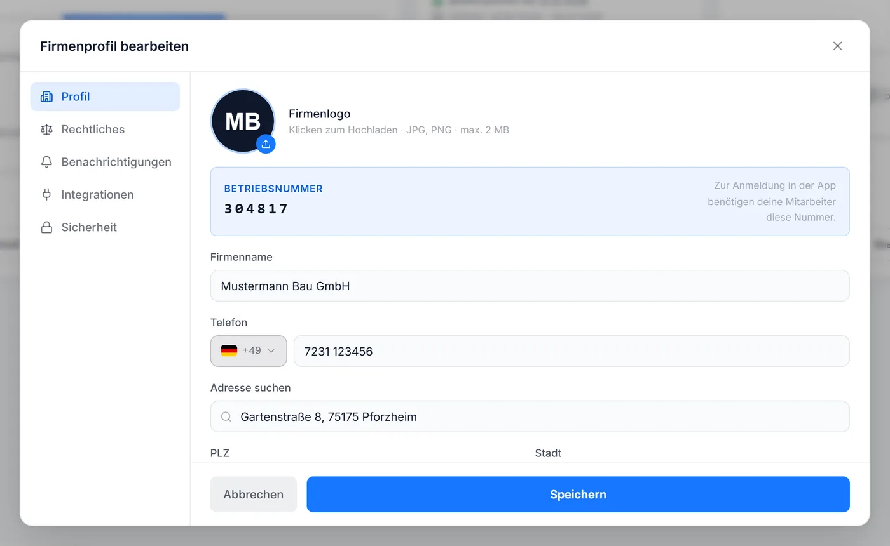Click the Stadt label
890x546 pixels.
pos(548,453)
